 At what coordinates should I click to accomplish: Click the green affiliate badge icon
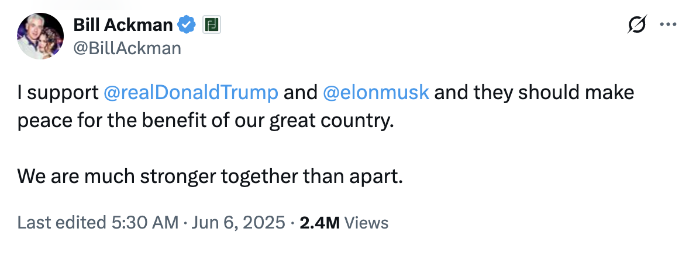click(211, 25)
